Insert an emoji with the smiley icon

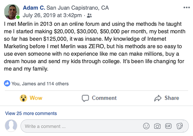point(146,126)
